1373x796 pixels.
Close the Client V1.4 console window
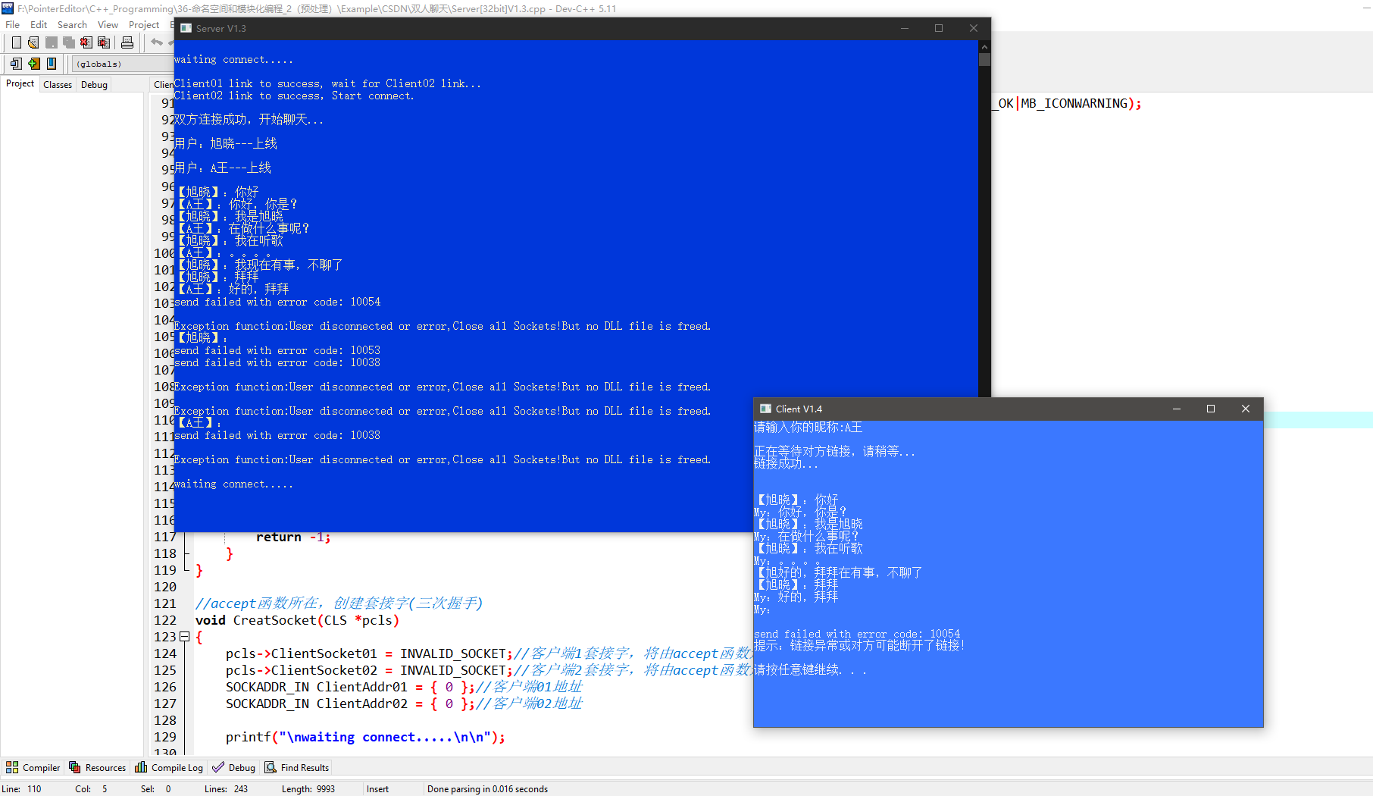(x=1246, y=409)
